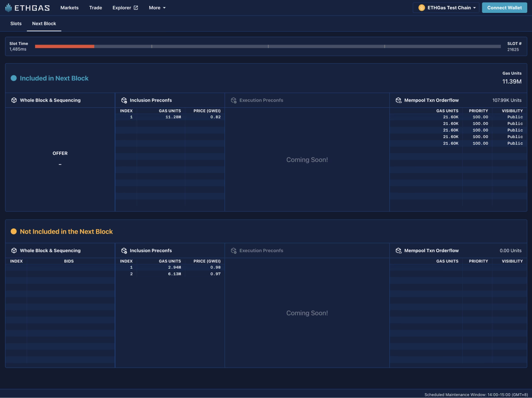Open the More dropdown menu
This screenshot has height=398, width=532.
157,8
